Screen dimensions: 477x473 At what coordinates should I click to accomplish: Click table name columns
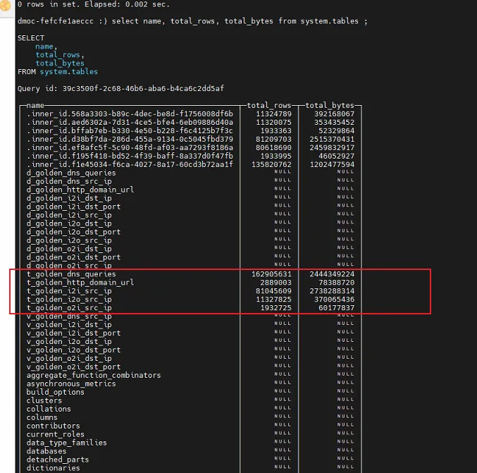[42, 417]
